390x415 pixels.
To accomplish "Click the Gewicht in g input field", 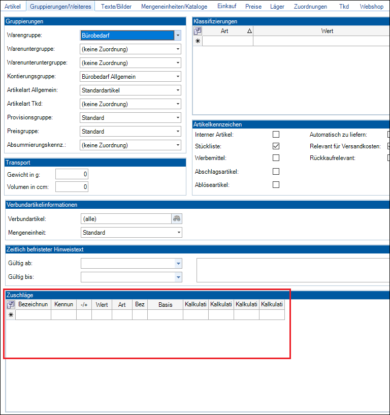I will click(x=72, y=174).
